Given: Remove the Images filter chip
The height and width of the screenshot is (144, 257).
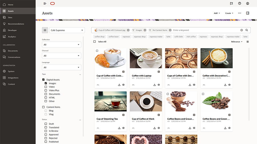Looking at the screenshot, I should (145, 30).
